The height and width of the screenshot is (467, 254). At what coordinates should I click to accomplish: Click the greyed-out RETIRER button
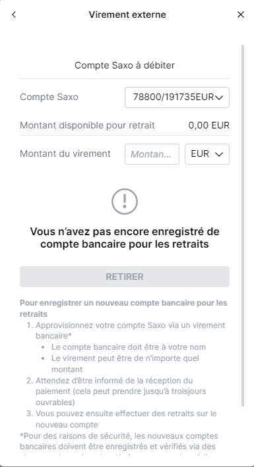[125, 277]
